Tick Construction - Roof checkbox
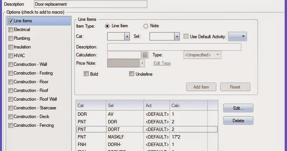This screenshot has height=151, width=287. (11, 90)
